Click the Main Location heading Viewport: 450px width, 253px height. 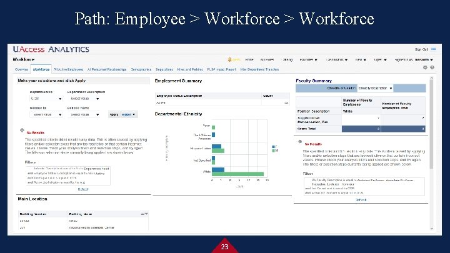[x=32, y=199]
